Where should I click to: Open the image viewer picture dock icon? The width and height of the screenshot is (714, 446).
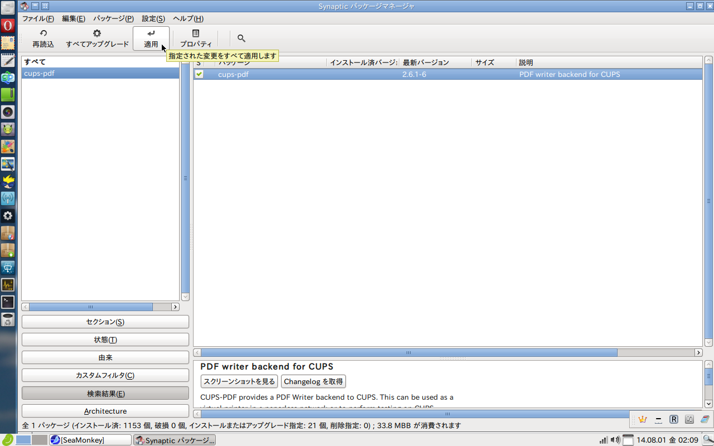click(7, 164)
